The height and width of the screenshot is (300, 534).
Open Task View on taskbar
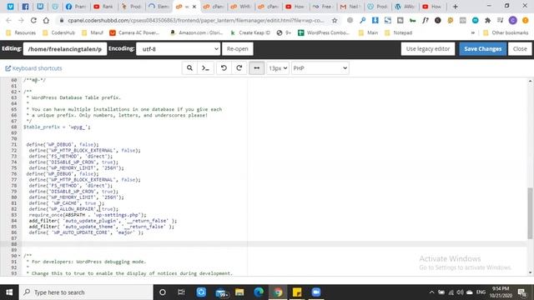[181, 292]
